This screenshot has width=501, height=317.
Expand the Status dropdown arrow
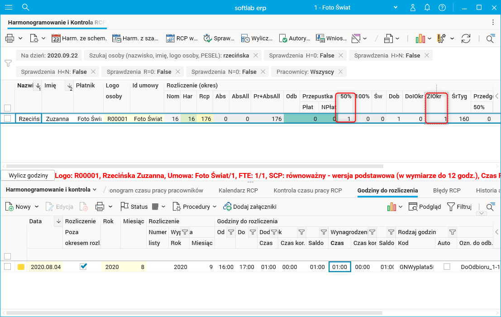coord(163,207)
